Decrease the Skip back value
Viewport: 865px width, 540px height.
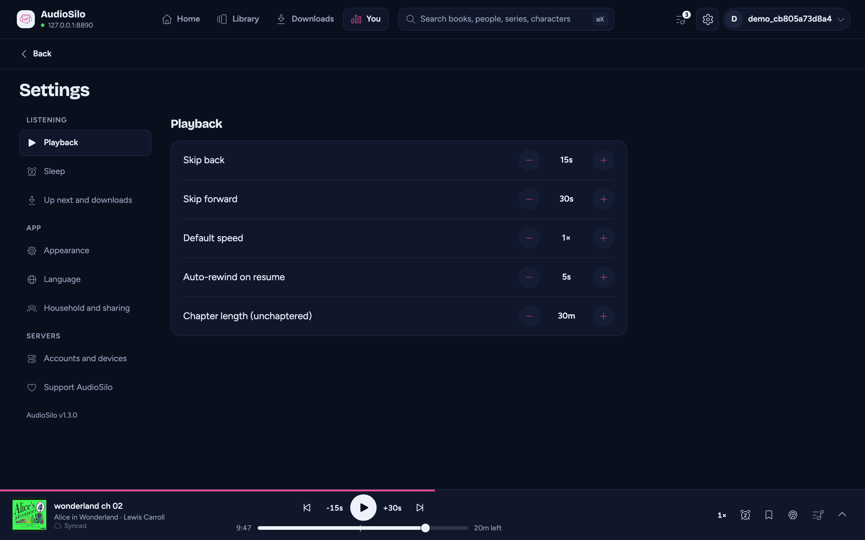coord(529,160)
